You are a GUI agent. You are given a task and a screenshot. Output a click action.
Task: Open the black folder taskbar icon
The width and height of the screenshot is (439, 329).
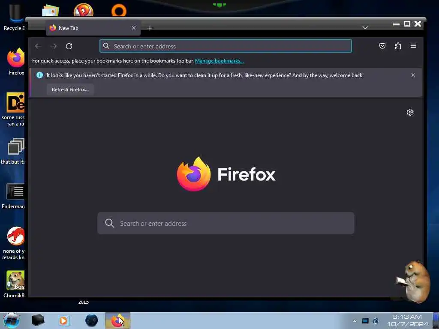38,320
